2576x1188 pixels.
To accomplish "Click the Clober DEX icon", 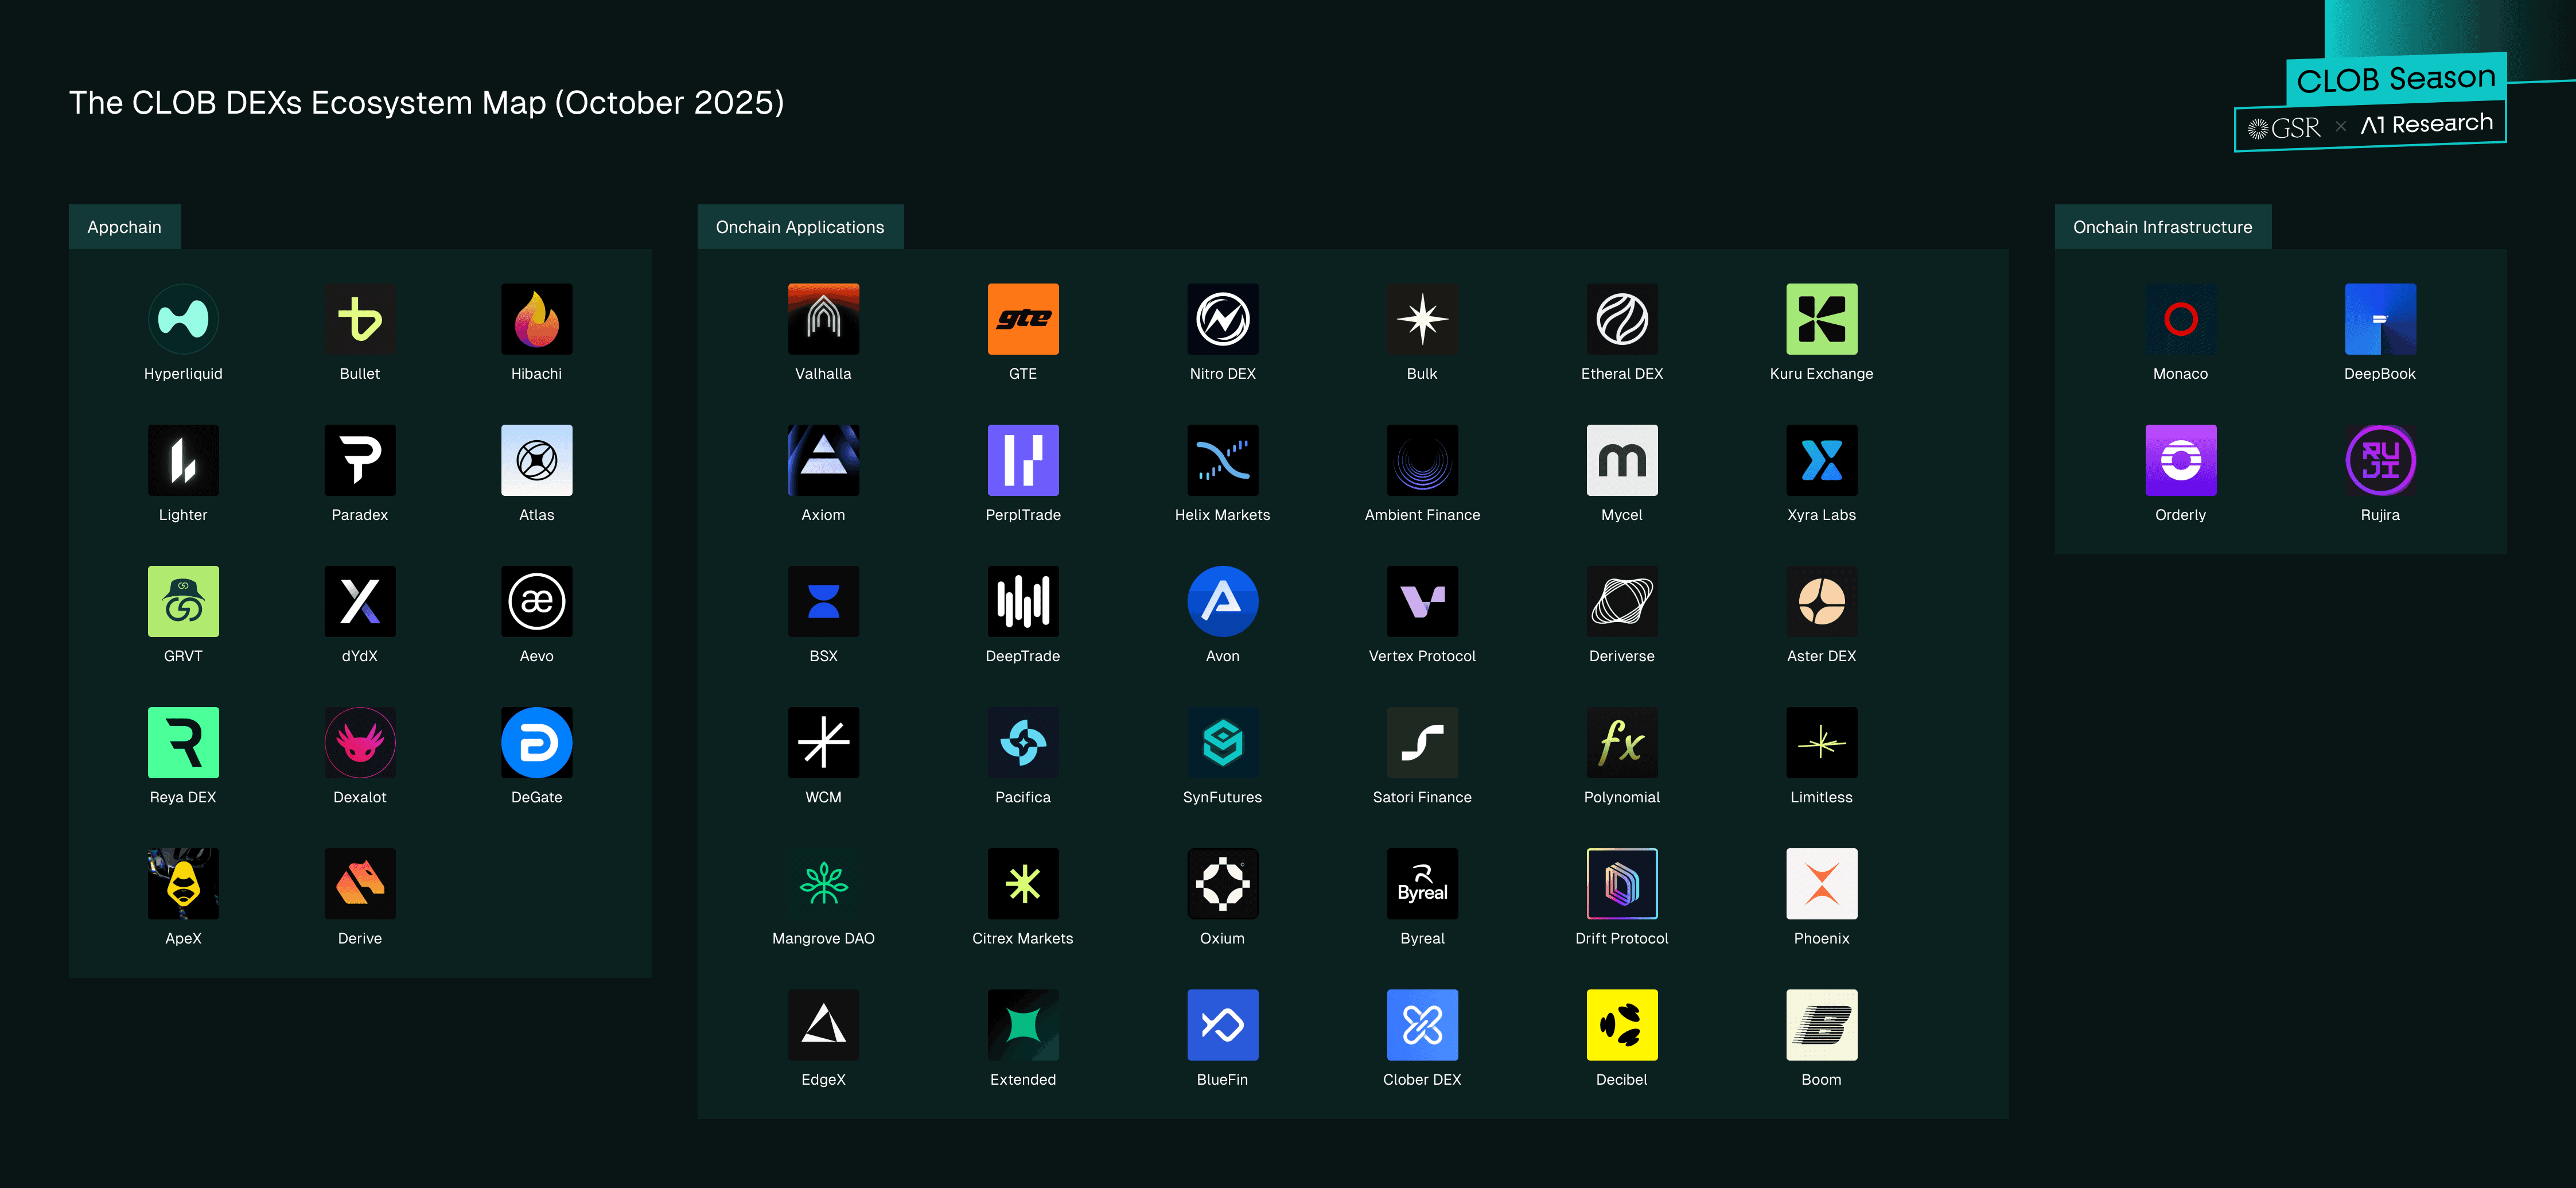I will pos(1422,1024).
